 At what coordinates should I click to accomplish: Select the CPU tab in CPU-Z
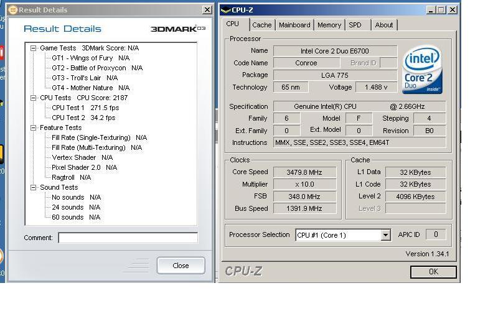tap(232, 24)
